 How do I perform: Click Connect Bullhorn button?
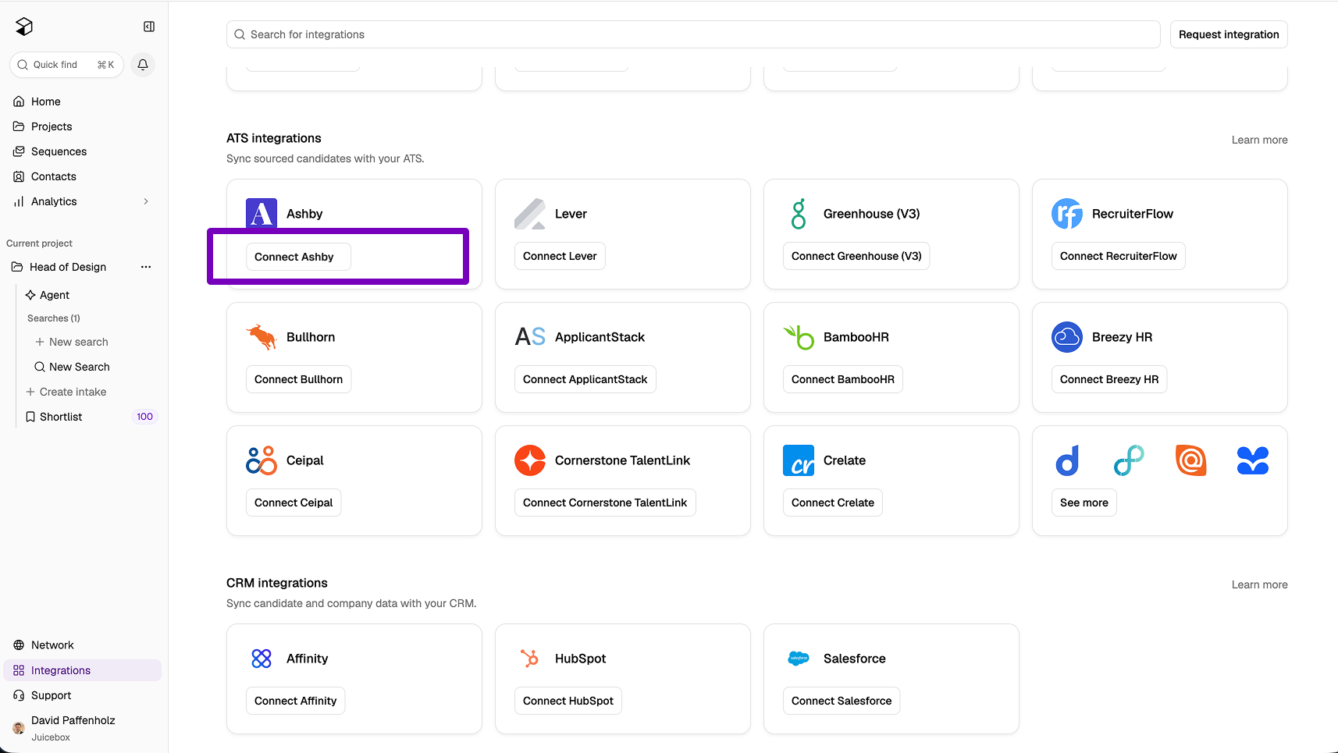(298, 379)
